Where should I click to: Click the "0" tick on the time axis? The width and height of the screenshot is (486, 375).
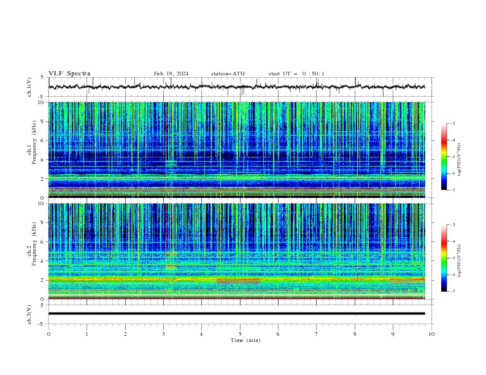[48, 334]
